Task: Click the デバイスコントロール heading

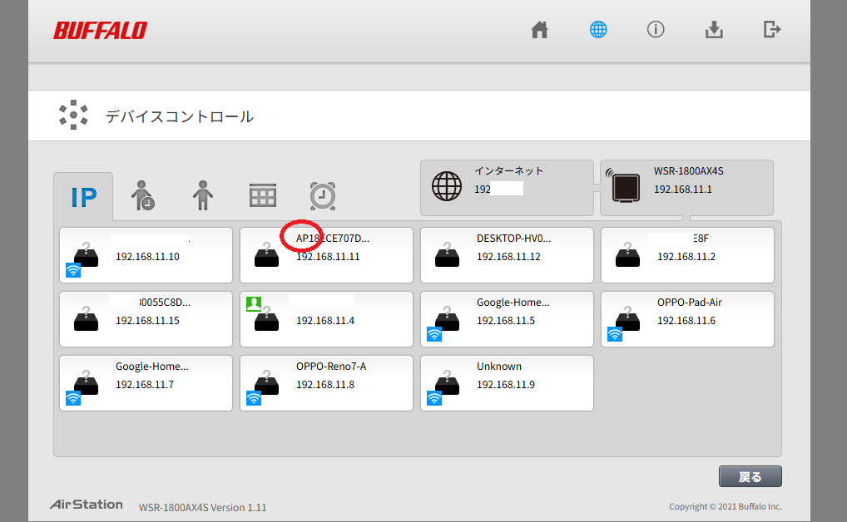Action: [180, 116]
